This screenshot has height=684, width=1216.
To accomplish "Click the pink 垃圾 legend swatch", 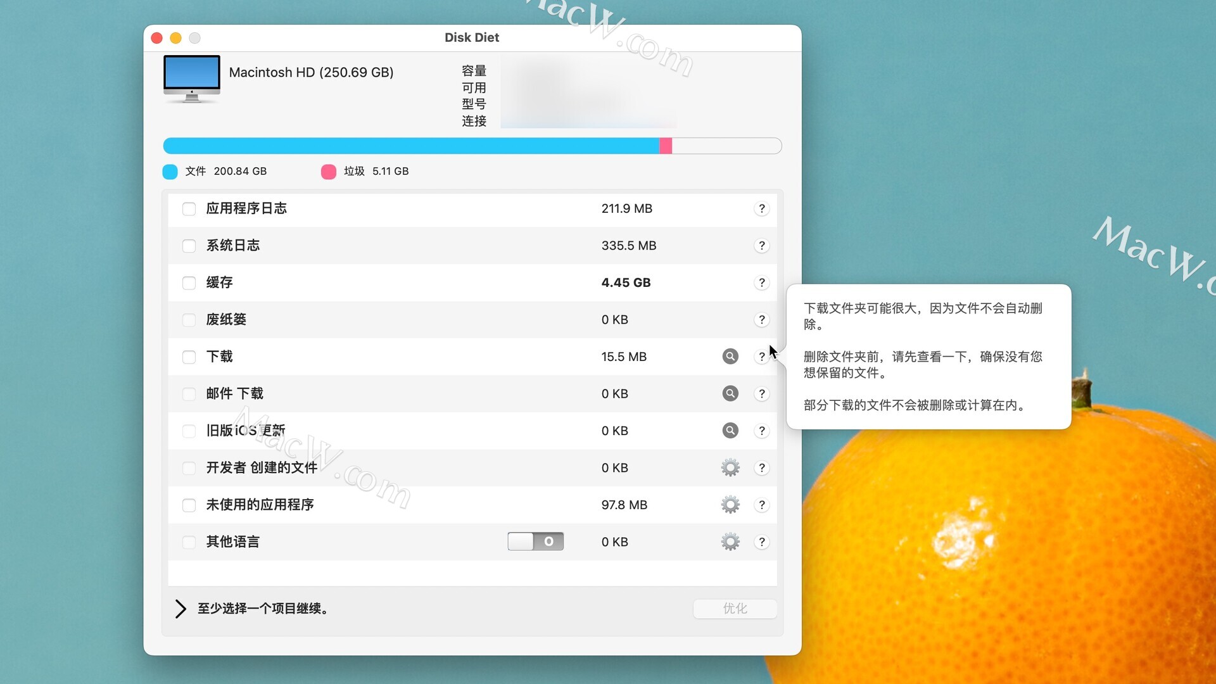I will 328,172.
